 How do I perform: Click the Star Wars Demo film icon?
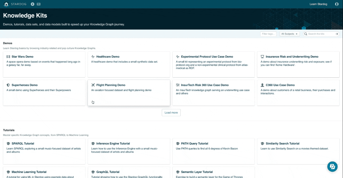(x=8, y=57)
